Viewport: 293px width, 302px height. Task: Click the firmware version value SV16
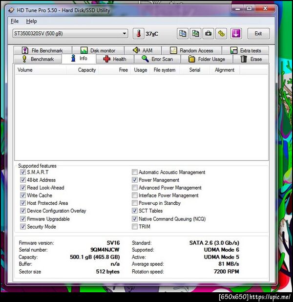coord(113,243)
